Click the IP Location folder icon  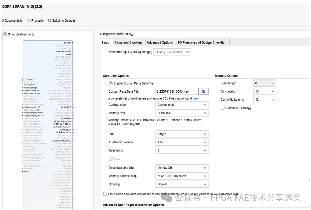tap(28, 20)
